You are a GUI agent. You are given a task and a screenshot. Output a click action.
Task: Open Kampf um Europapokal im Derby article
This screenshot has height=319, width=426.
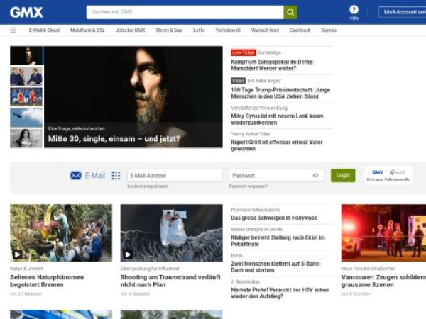272,65
